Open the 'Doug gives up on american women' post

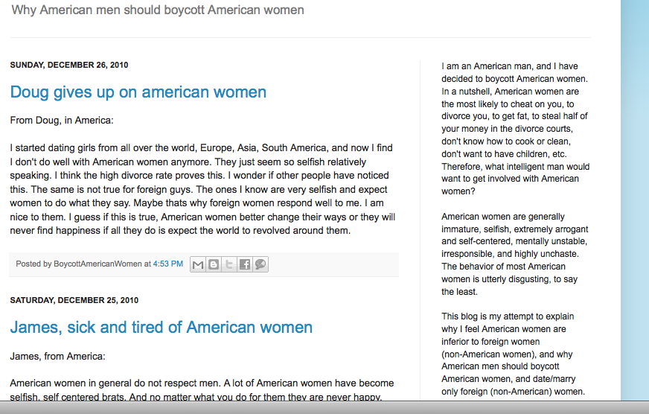(x=138, y=92)
